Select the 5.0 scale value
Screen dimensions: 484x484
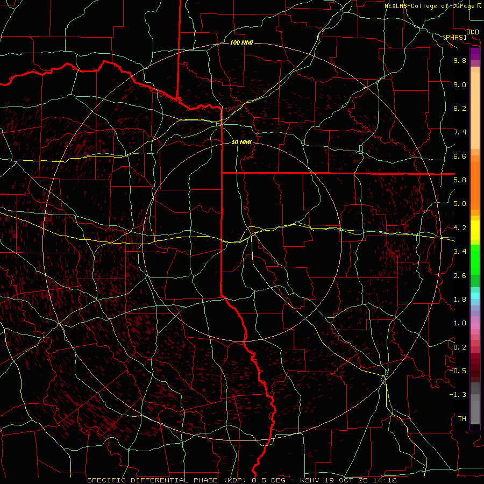point(460,204)
